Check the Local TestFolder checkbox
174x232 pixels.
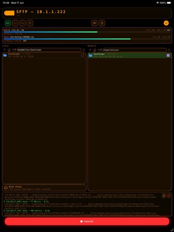point(83,55)
